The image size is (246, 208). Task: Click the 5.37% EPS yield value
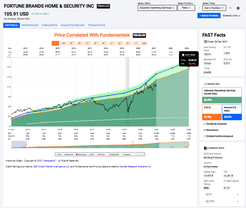[227, 63]
